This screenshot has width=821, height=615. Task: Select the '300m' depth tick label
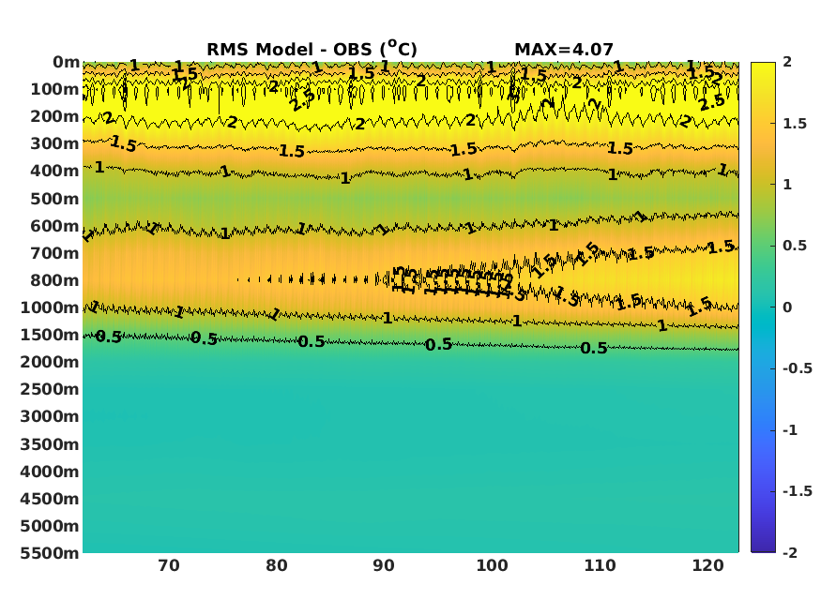pos(54,143)
